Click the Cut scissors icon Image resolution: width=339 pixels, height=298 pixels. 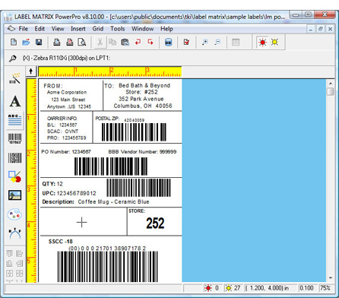pyautogui.click(x=100, y=42)
